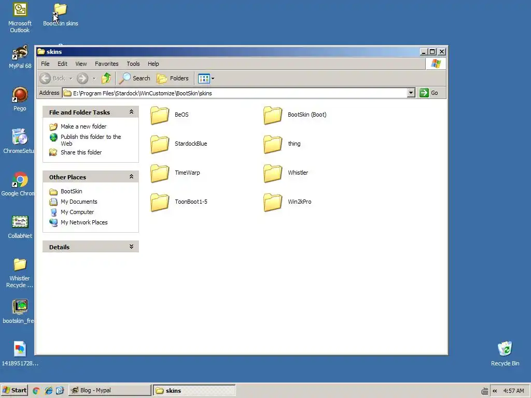Viewport: 531px width, 398px height.
Task: Click the Forward navigation arrow
Action: coord(82,78)
